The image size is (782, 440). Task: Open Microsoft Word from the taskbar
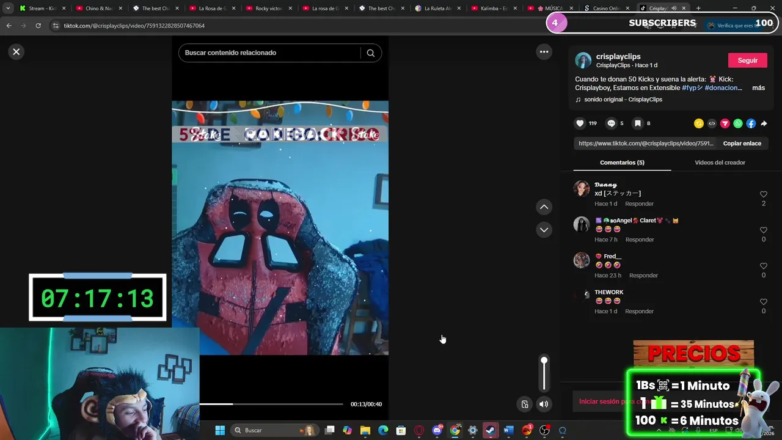[508, 430]
